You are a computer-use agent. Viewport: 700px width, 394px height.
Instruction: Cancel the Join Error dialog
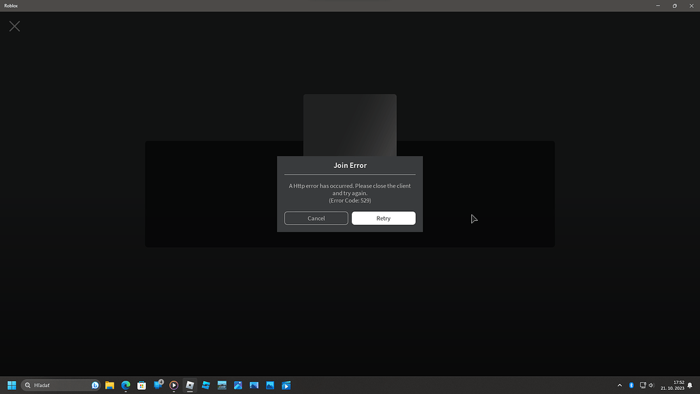click(316, 218)
